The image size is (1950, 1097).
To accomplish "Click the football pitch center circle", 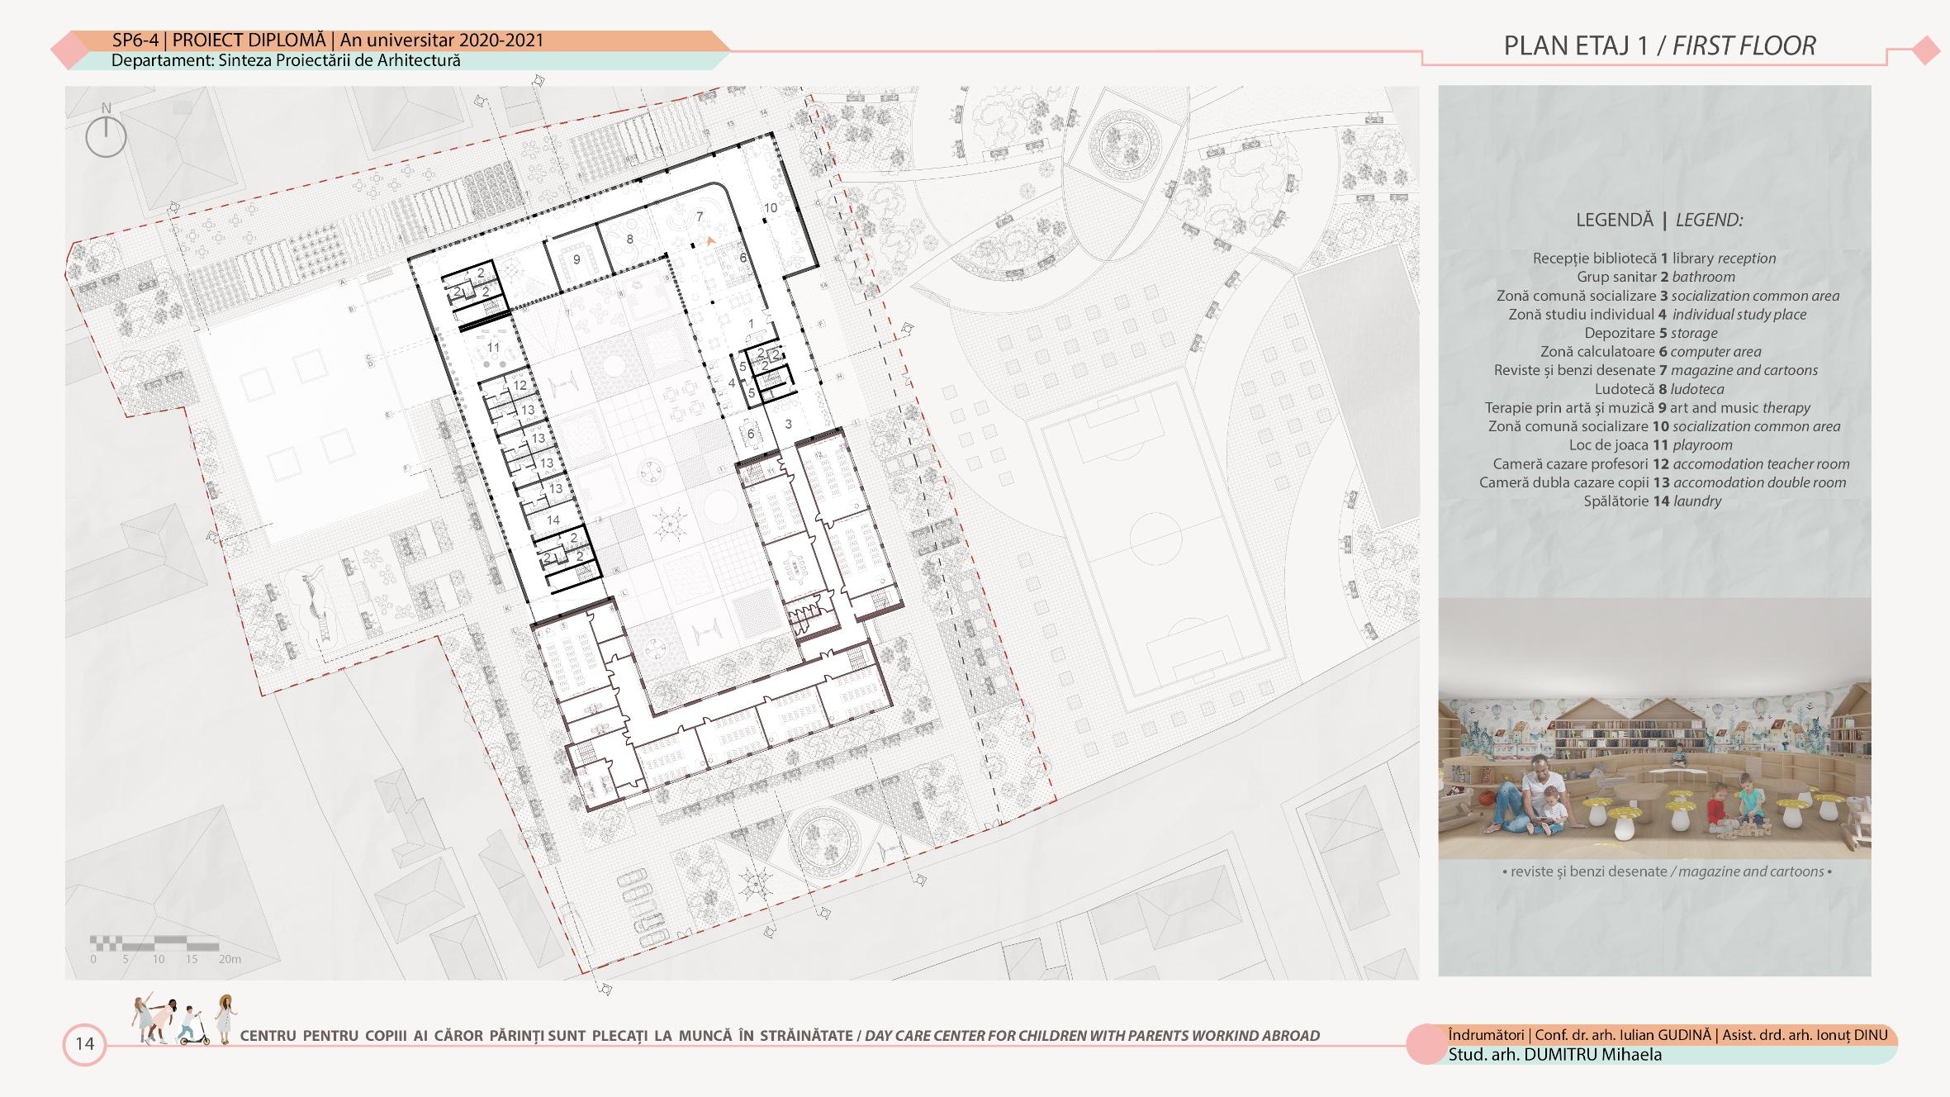I will 1155,538.
